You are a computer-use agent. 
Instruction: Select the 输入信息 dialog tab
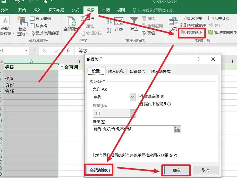coord(116,71)
